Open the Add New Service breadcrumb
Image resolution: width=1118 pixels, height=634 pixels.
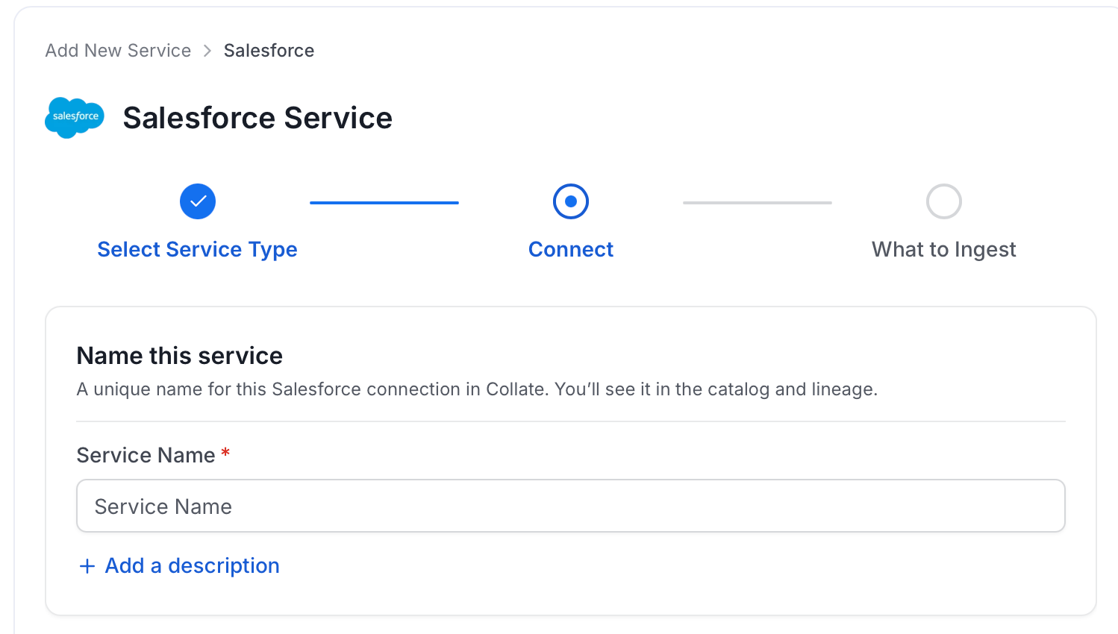coord(118,51)
